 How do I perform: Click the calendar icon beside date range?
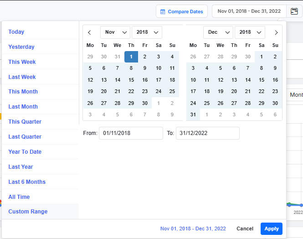click(x=294, y=11)
